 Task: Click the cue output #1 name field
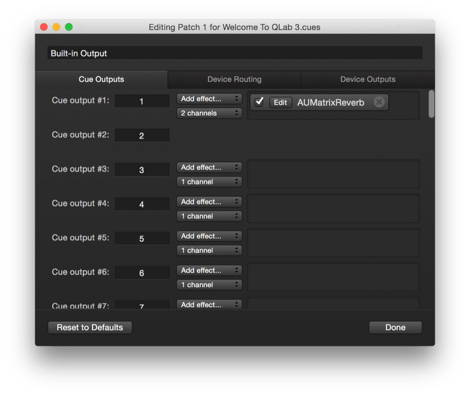[142, 101]
